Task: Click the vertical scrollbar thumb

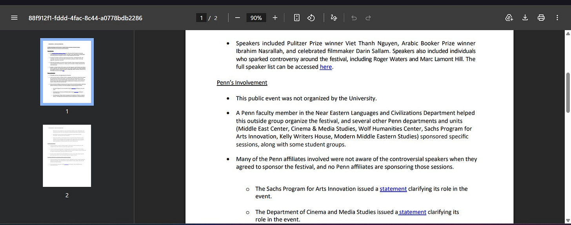Action: click(567, 92)
